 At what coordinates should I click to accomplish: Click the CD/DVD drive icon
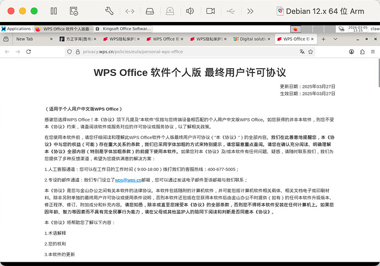click(x=170, y=11)
